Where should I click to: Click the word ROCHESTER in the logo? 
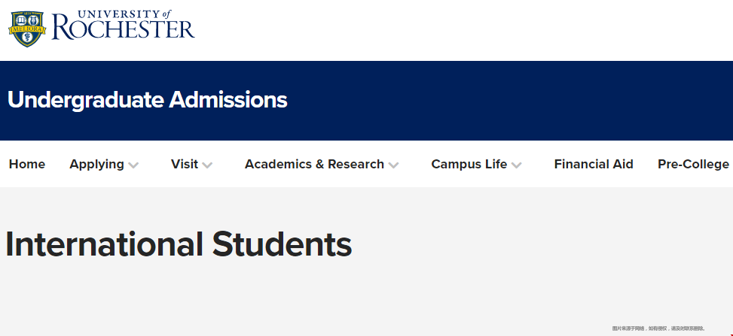pos(124,29)
